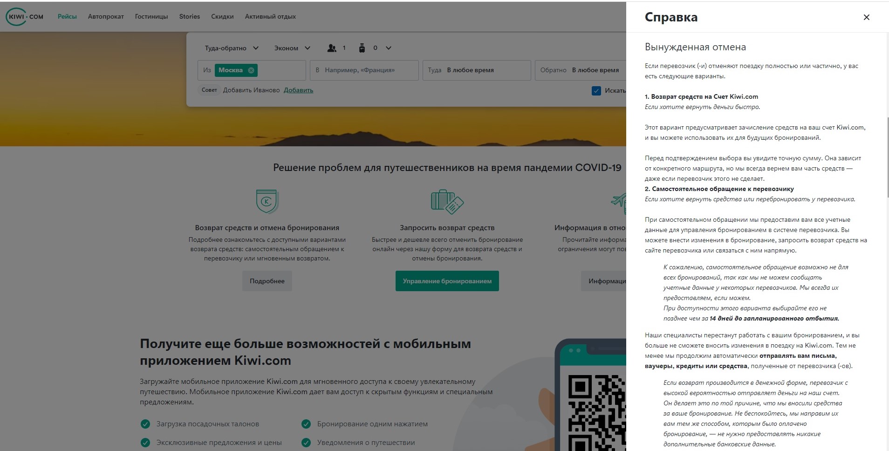Click the destination field «Франция»
This screenshot has width=889, height=451.
pyautogui.click(x=364, y=70)
